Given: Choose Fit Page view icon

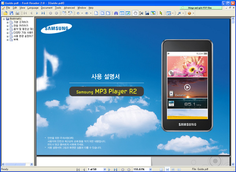Looking at the screenshot, I should coord(102,13).
